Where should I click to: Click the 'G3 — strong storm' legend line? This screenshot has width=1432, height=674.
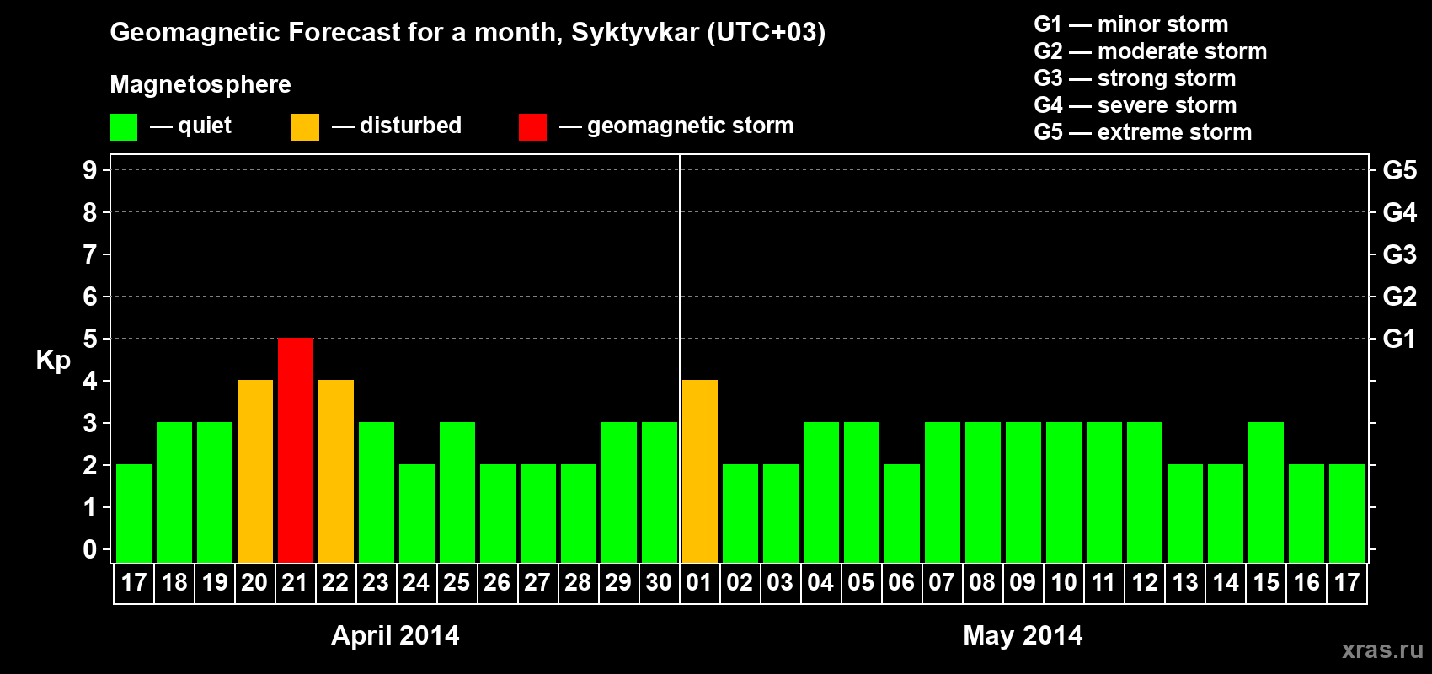1135,78
